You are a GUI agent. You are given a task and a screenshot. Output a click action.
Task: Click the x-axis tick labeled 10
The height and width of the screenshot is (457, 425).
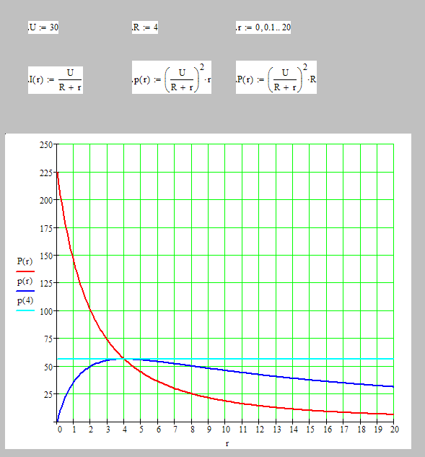[x=226, y=430]
